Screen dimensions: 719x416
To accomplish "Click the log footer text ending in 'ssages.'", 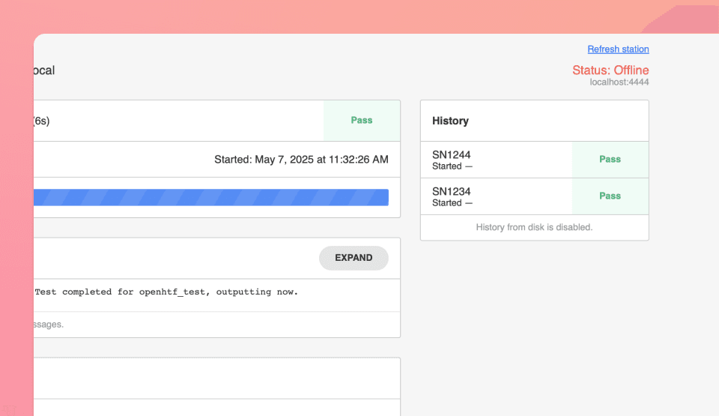I will [x=49, y=325].
